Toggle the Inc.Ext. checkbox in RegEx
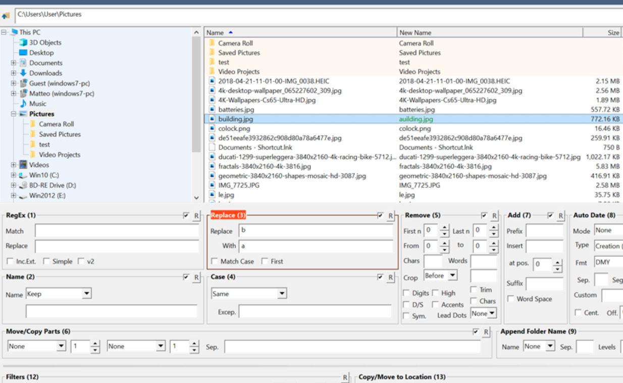 pyautogui.click(x=10, y=261)
